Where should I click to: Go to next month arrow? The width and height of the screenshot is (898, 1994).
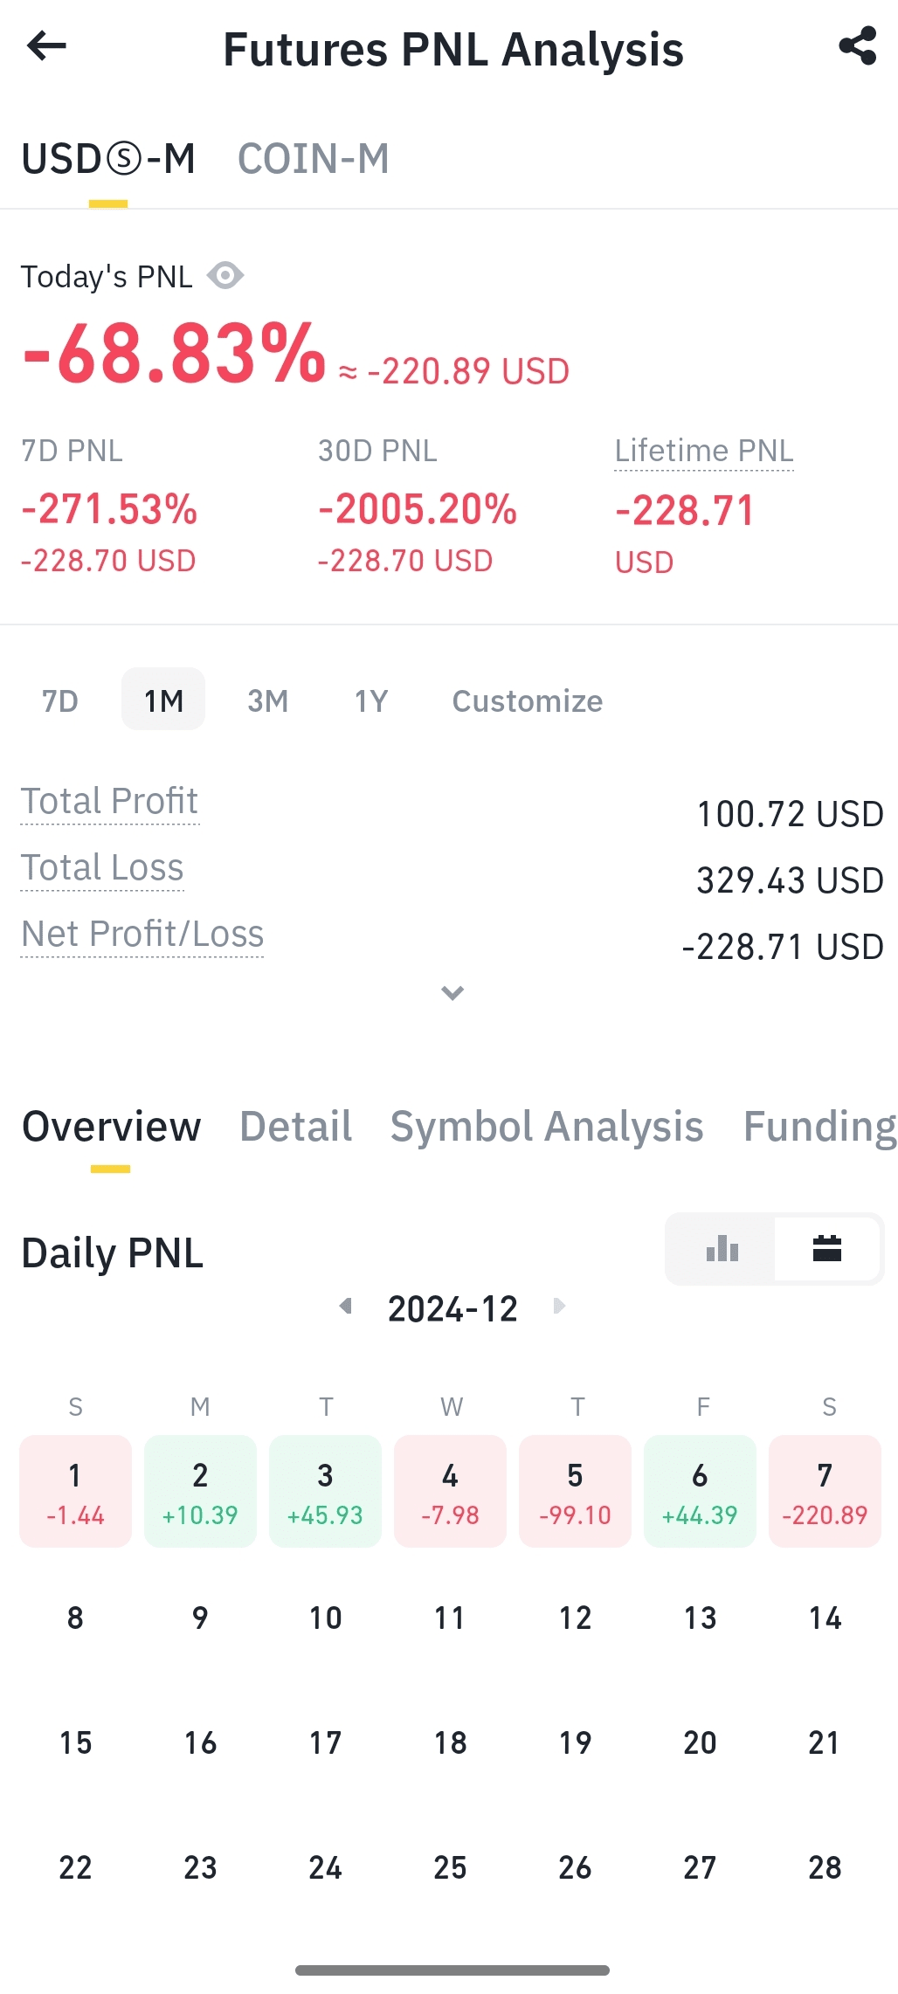[560, 1307]
